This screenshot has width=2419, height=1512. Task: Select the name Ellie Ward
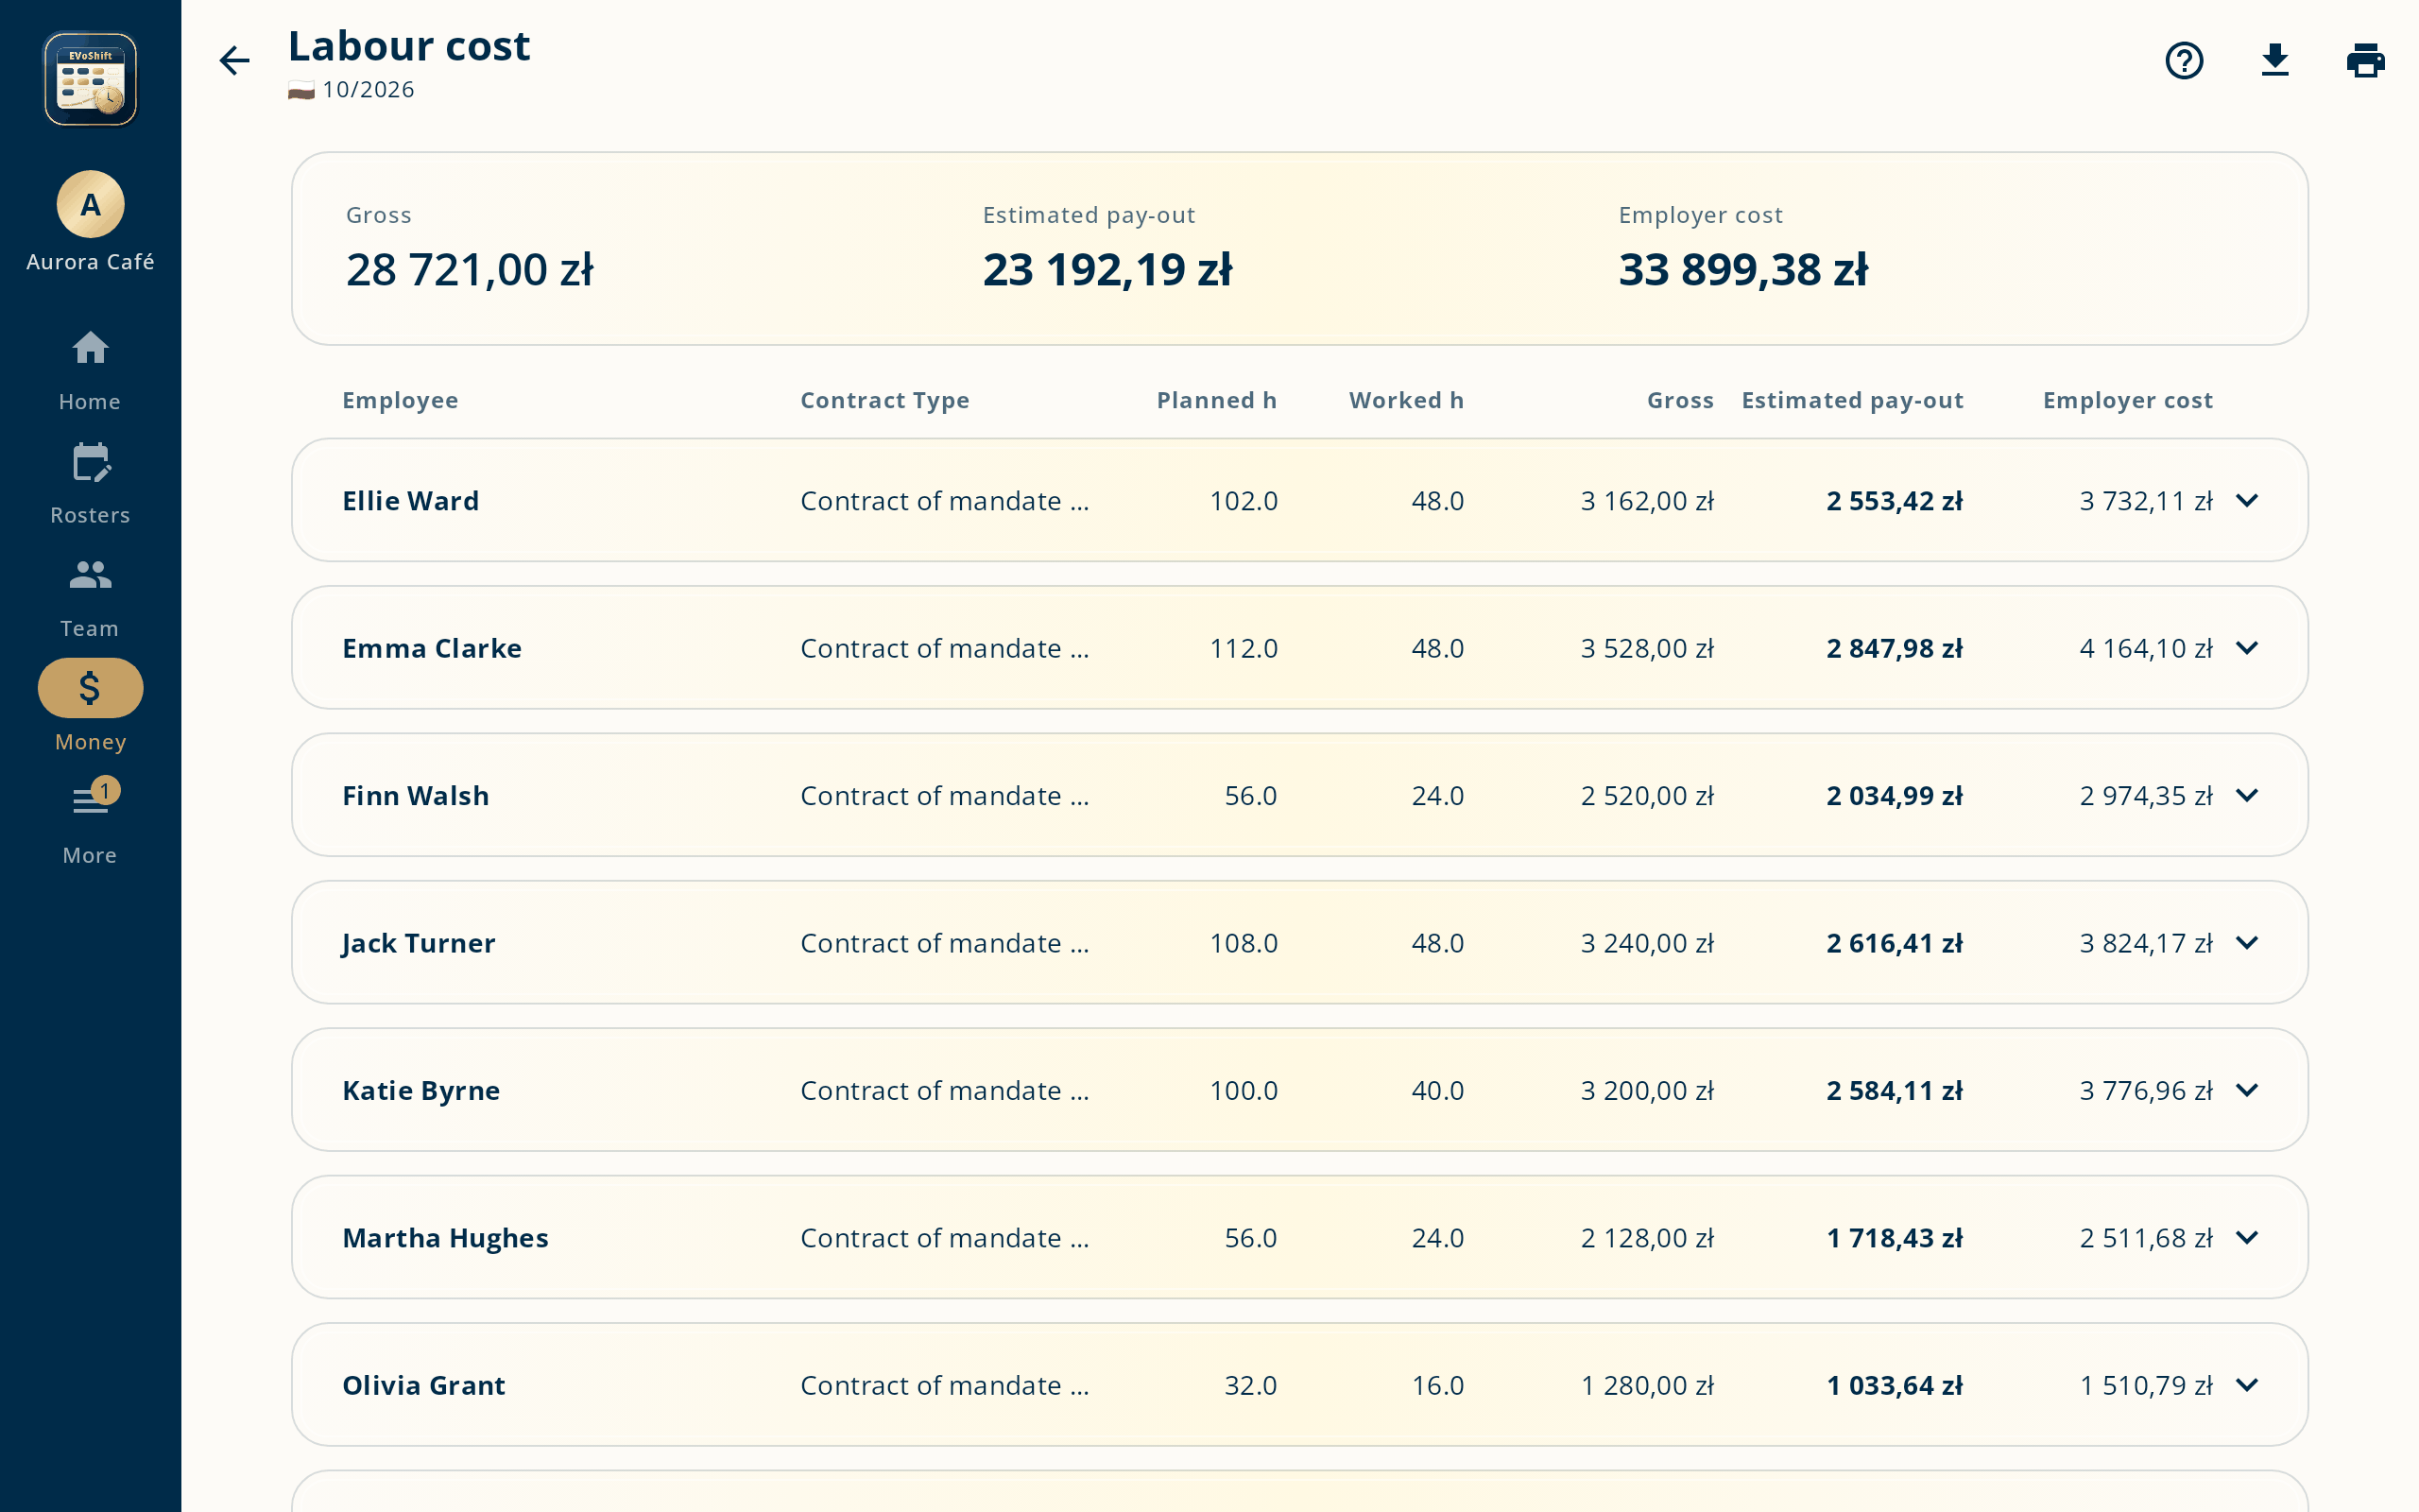pyautogui.click(x=411, y=501)
